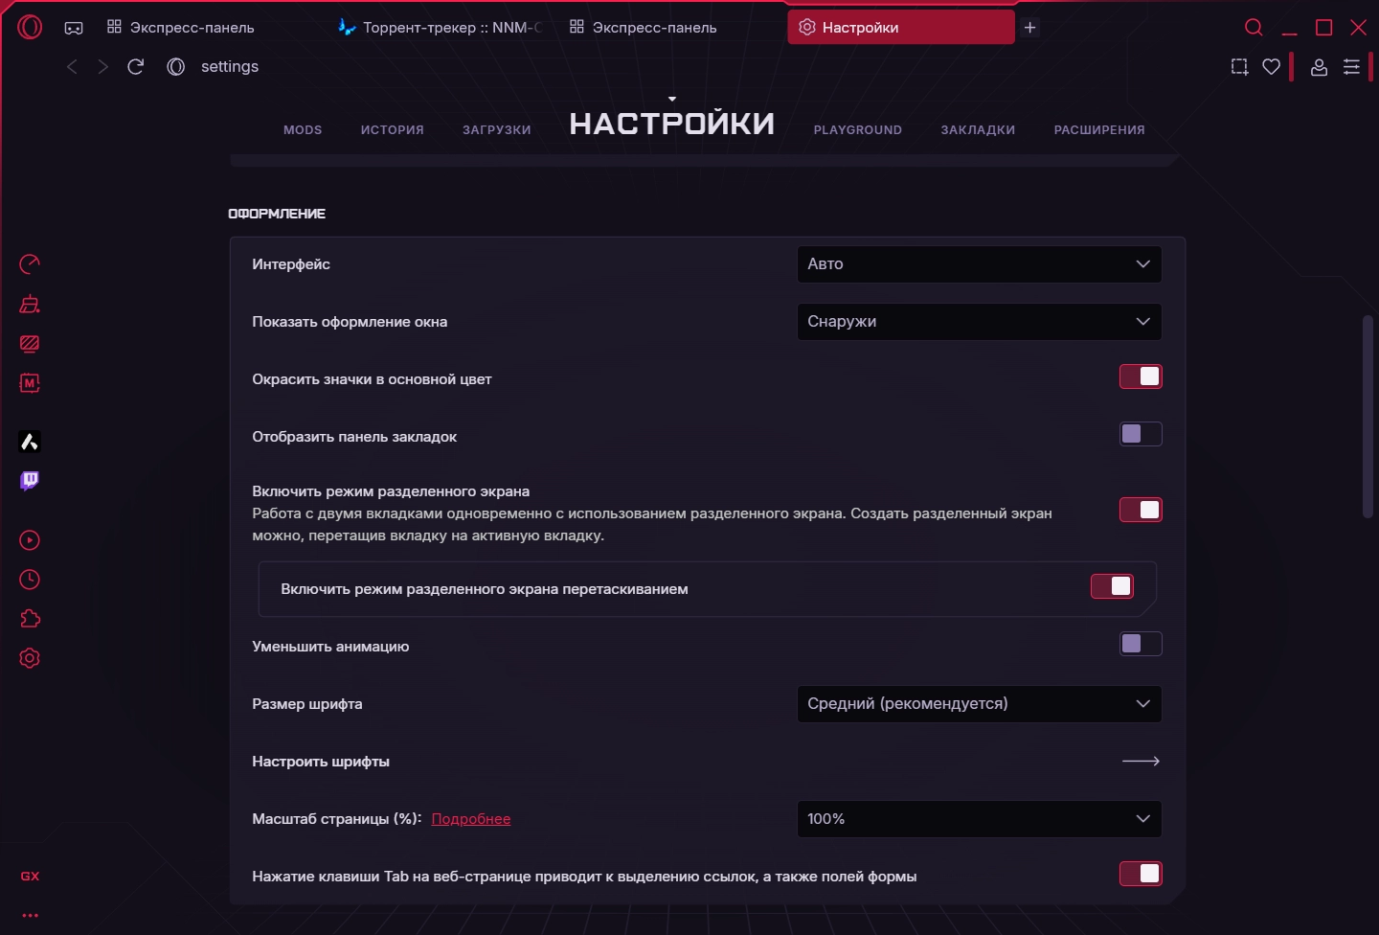Viewport: 1379px width, 935px height.
Task: Open GX Cleaner broom icon in sidebar
Action: pos(30,304)
